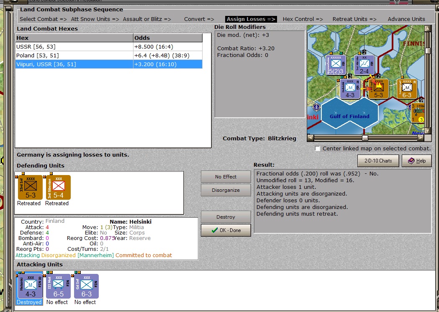Click the anchor port symbol on the map
Viewport: 439px width, 312px height.
tap(316, 107)
